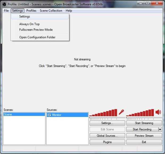Select Fullscreen Preview Mode menu entry
Viewport: 165px width, 154px height.
[x=40, y=30]
